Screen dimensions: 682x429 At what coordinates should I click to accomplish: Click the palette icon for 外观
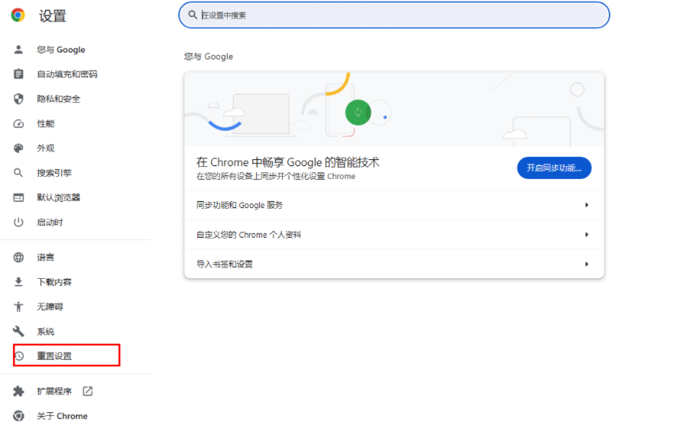coord(18,149)
